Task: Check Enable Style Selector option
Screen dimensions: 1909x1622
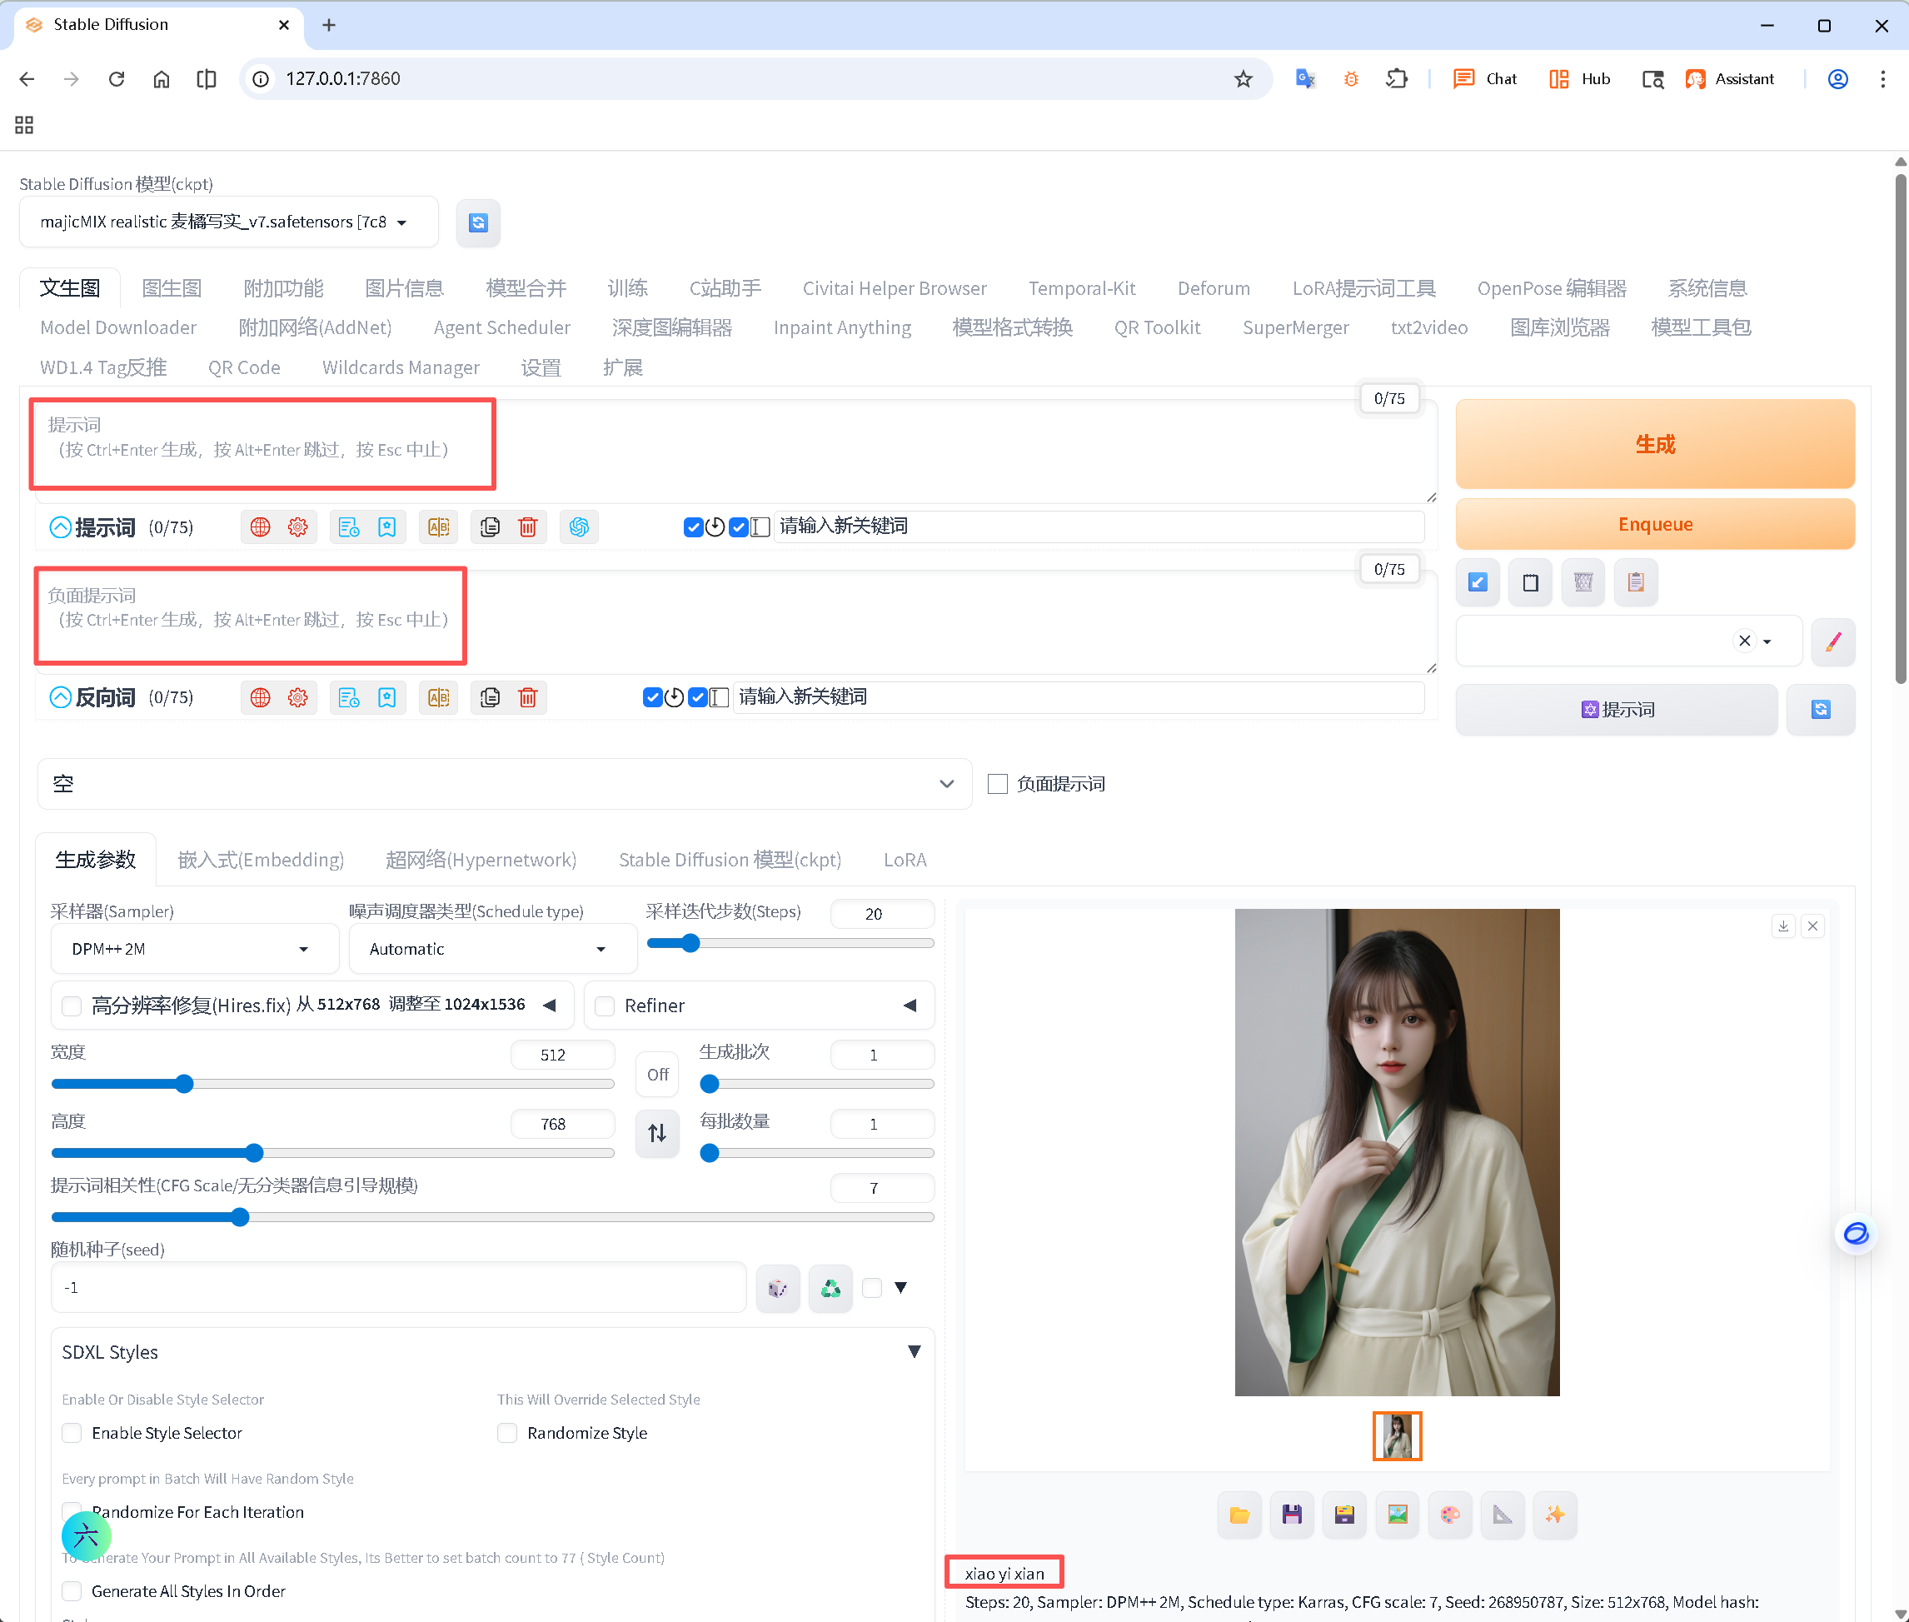Action: click(x=72, y=1433)
